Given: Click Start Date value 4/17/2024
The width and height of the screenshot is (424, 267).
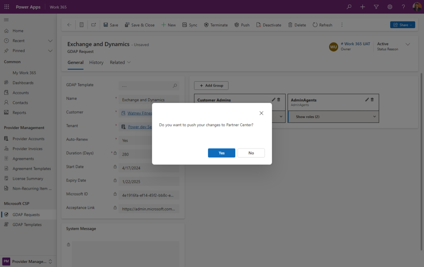Looking at the screenshot, I should click(149, 168).
